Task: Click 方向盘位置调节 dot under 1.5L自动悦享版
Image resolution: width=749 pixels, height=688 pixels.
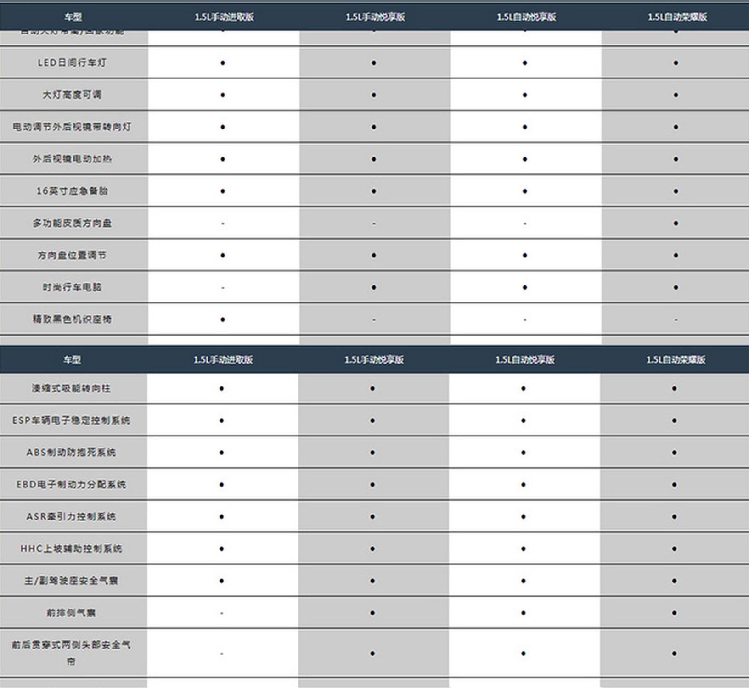Action: click(x=525, y=256)
